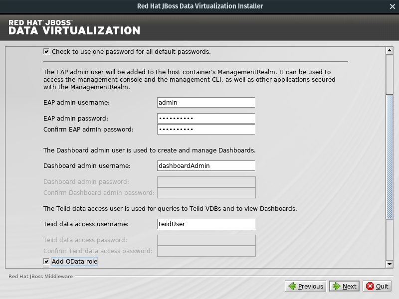
Task: Click the 'EAP admin username:' label
Action: click(76, 103)
